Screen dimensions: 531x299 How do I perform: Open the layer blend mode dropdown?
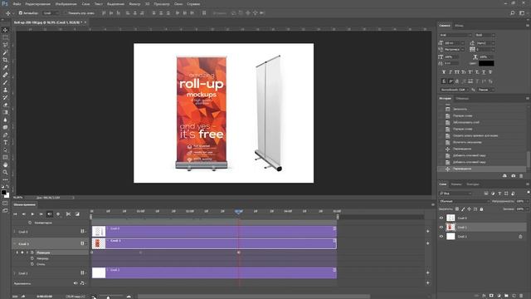point(465,201)
